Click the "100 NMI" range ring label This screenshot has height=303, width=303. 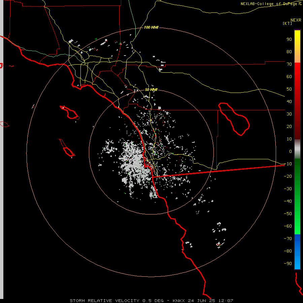tap(151, 28)
